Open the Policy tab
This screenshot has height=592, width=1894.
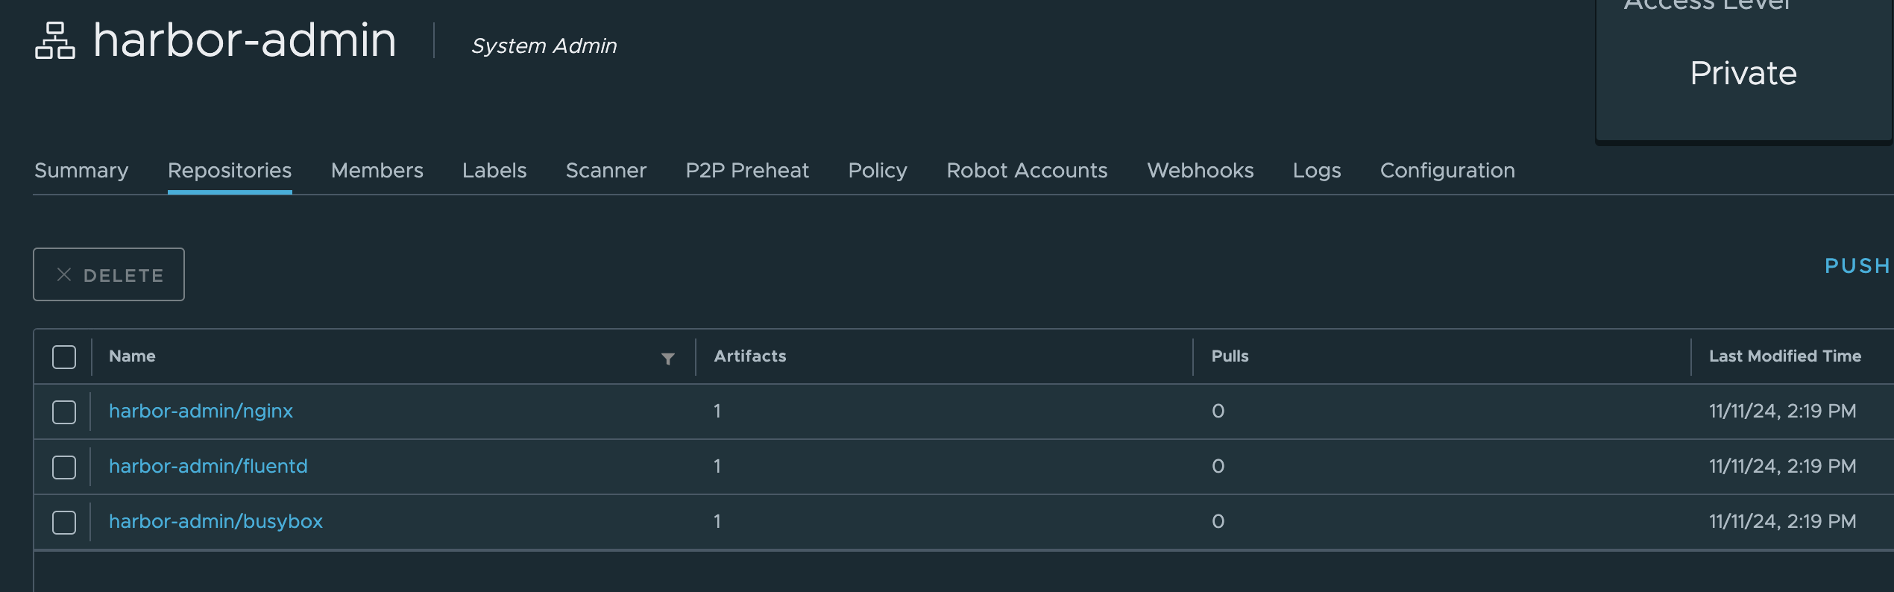tap(878, 171)
